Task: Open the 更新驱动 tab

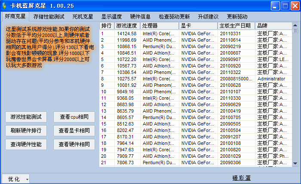Action: (237, 17)
